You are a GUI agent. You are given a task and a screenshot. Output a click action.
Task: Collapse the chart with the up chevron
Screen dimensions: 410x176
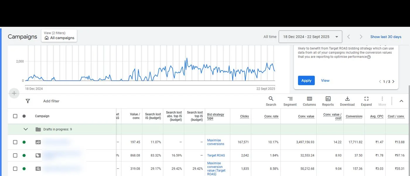pos(402,101)
